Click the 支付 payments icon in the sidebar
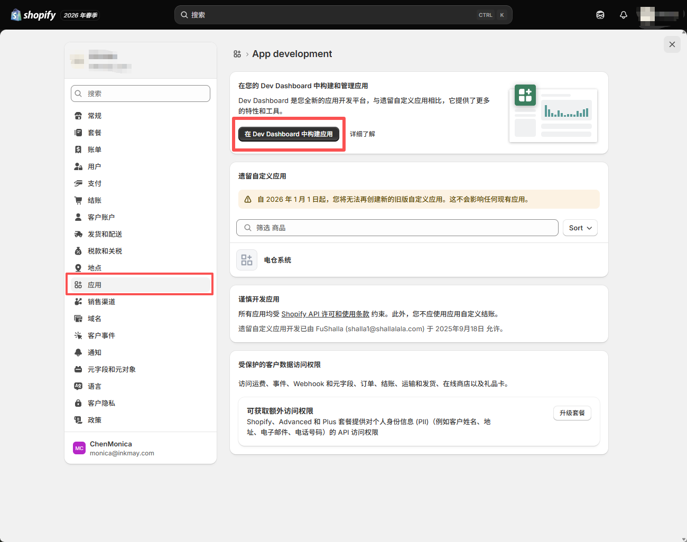Viewport: 687px width, 542px height. [78, 183]
